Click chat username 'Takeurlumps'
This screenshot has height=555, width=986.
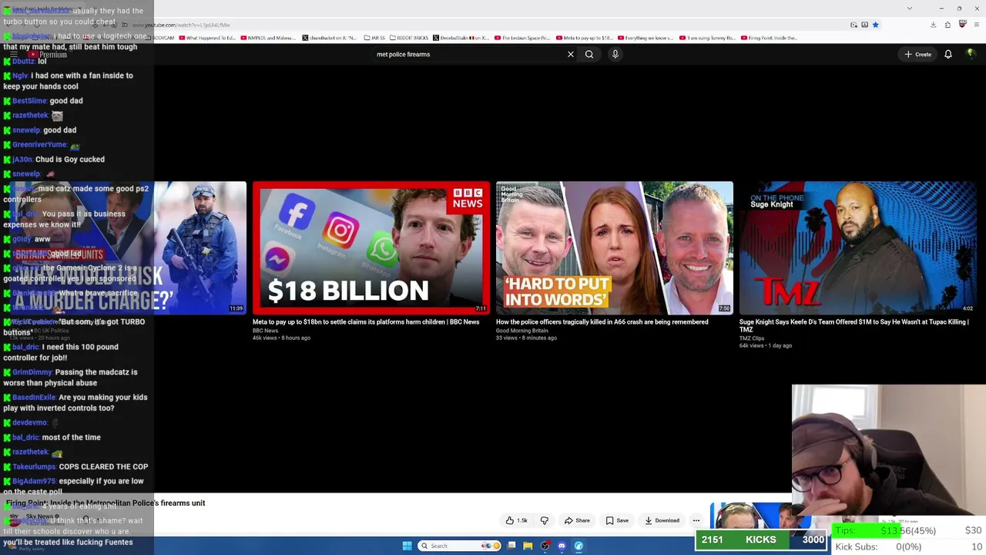[x=34, y=467]
